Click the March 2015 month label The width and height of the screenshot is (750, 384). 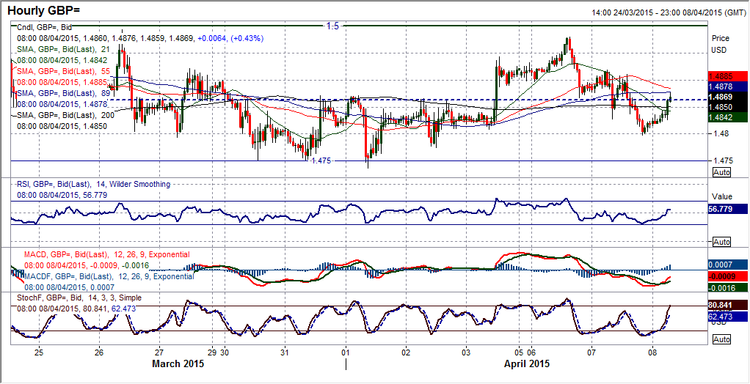(178, 364)
